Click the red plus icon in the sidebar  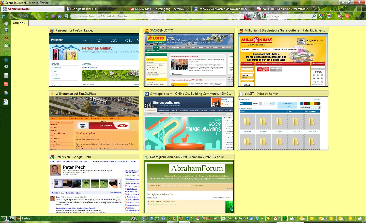[x=6, y=84]
